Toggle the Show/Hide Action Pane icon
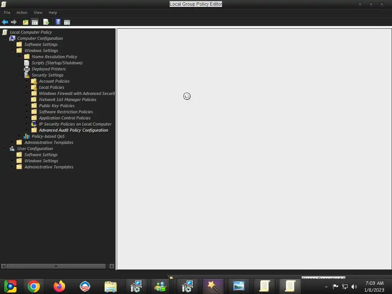The height and width of the screenshot is (294, 392). pyautogui.click(x=67, y=22)
